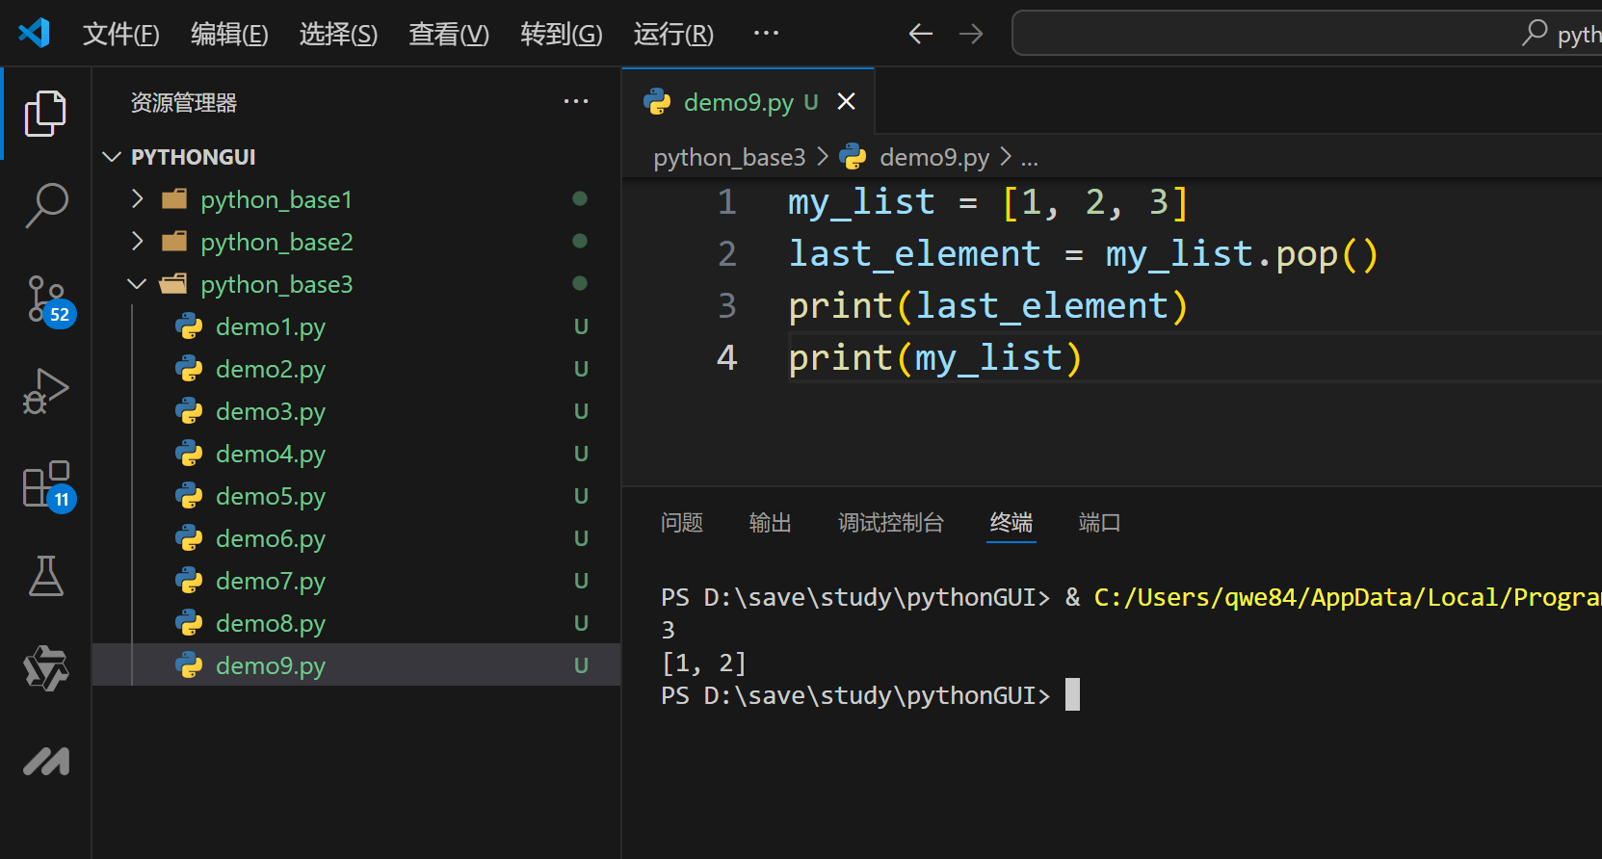The image size is (1602, 859).
Task: Open Source Control with 52 changes
Action: coord(46,299)
